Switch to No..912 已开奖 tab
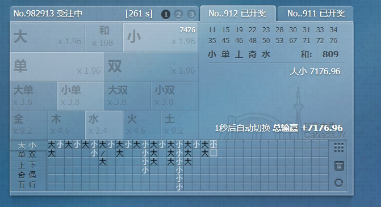 [x=238, y=14]
